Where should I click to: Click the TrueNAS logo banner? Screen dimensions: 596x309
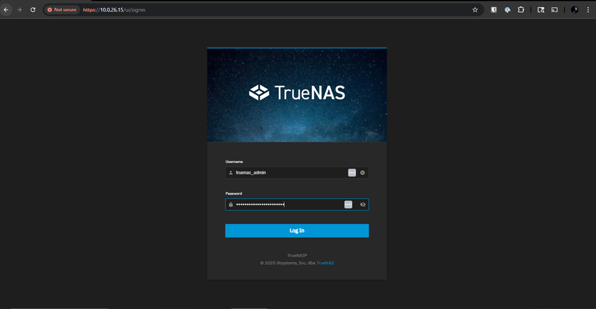(297, 93)
